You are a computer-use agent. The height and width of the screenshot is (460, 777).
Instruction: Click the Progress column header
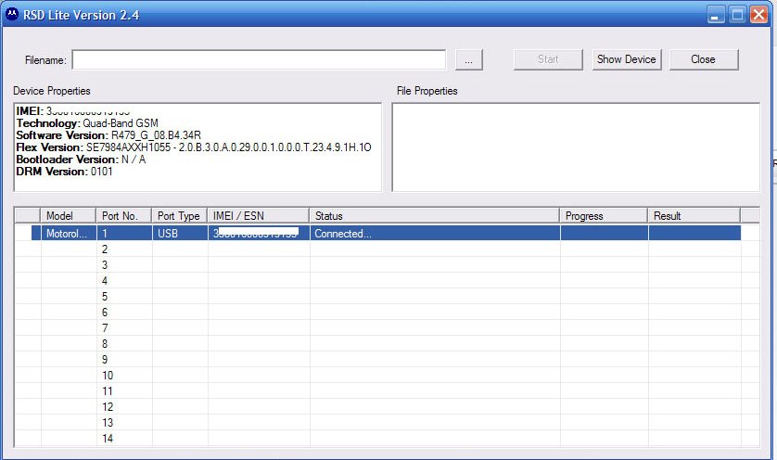pyautogui.click(x=604, y=215)
